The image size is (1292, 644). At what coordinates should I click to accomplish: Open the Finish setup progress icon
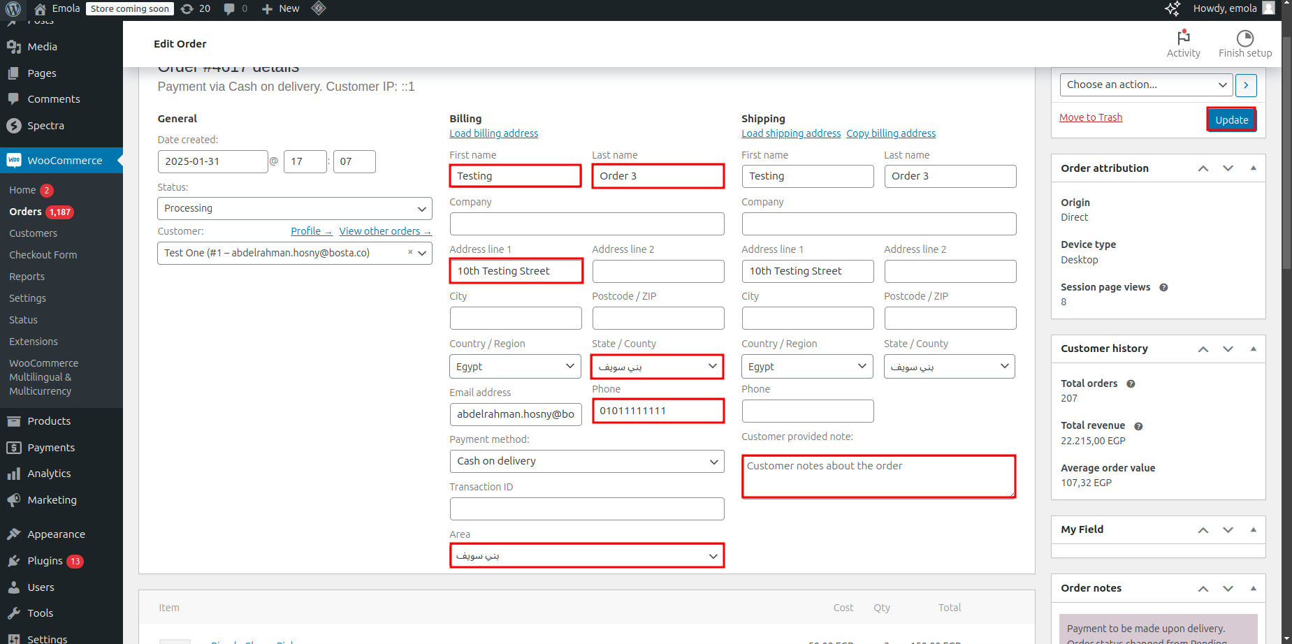coord(1245,38)
